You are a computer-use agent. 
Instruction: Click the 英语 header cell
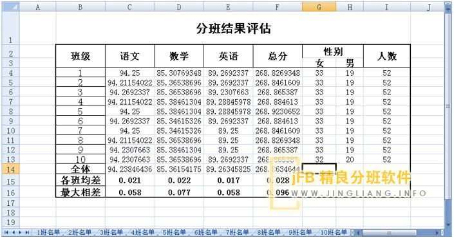coord(228,56)
